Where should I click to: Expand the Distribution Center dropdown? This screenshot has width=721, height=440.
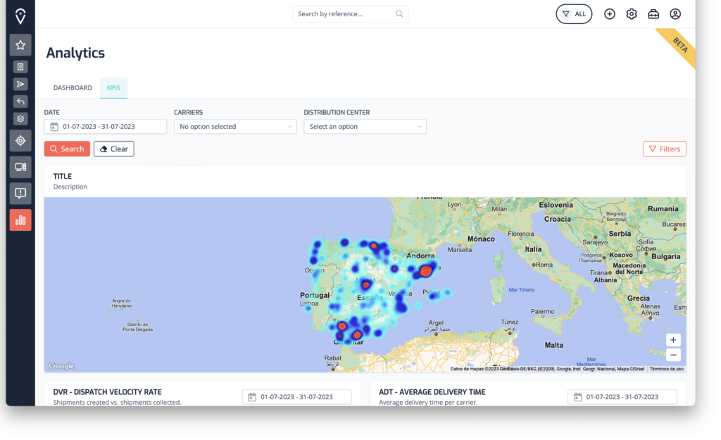365,127
